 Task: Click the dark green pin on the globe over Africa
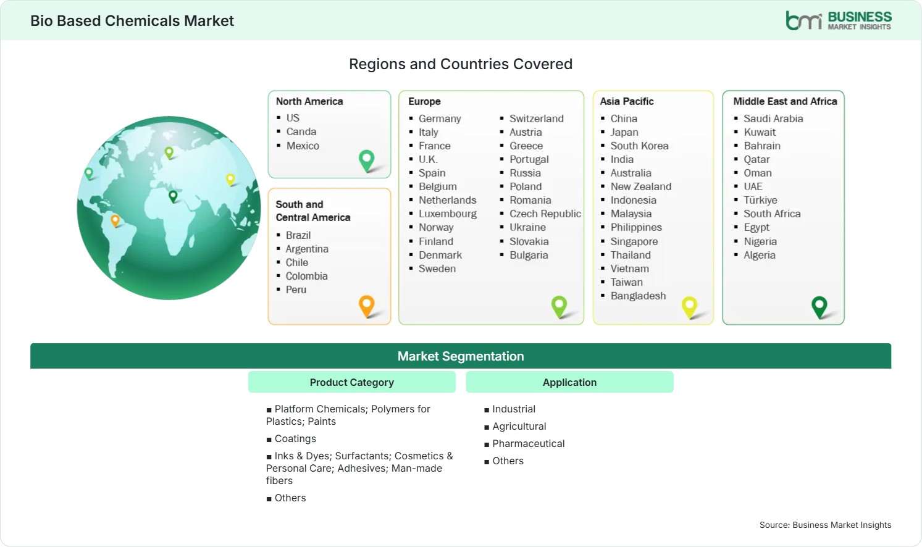(173, 196)
